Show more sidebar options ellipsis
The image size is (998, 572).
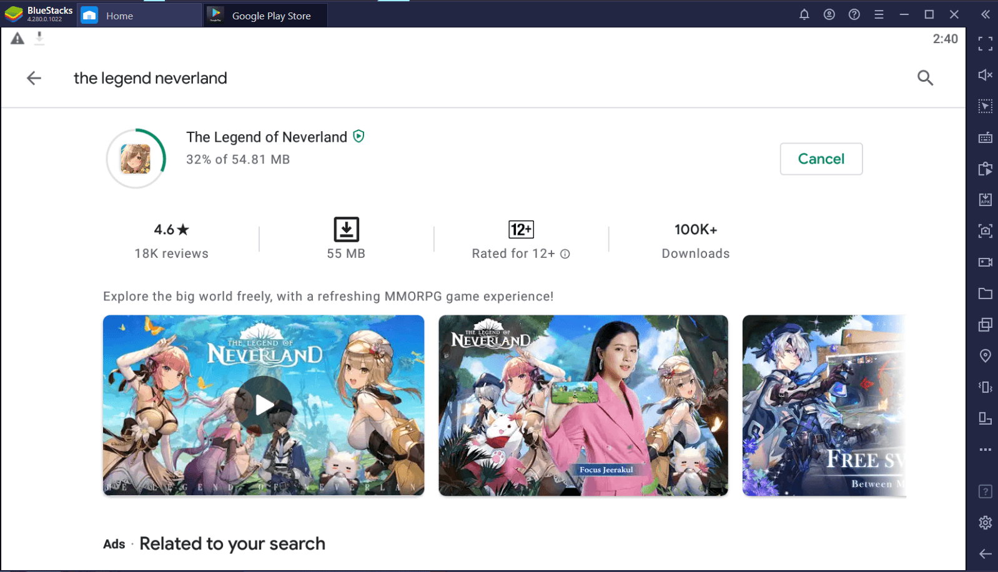(x=985, y=450)
